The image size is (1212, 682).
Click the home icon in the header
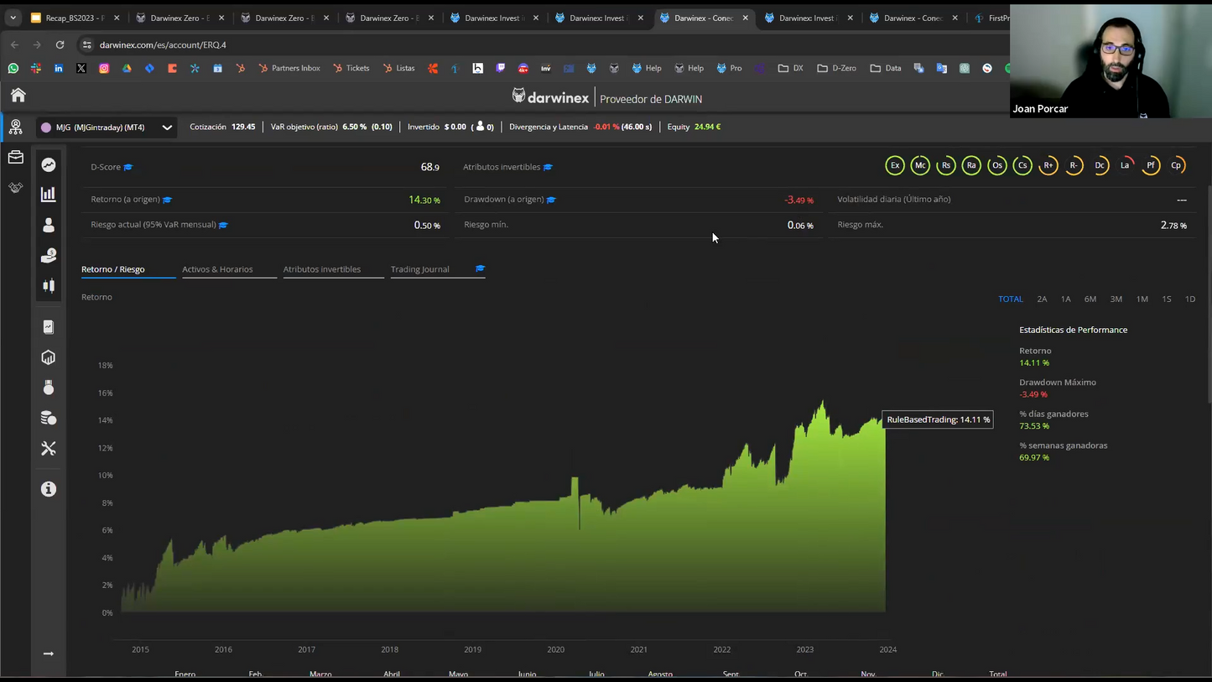18,96
